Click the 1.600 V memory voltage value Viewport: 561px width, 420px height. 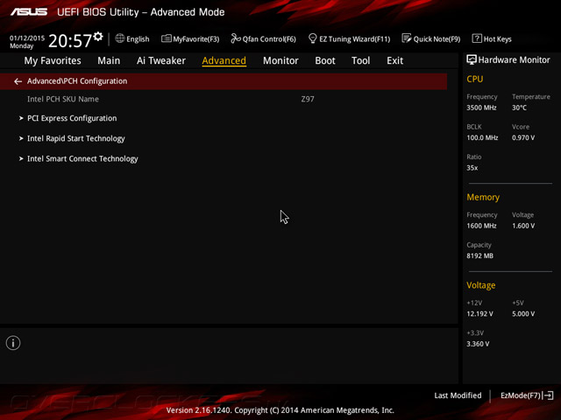pyautogui.click(x=523, y=226)
